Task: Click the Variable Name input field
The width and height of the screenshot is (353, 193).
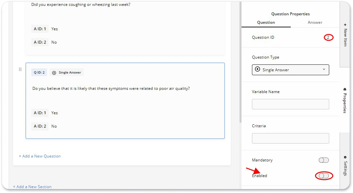Action: pos(290,104)
